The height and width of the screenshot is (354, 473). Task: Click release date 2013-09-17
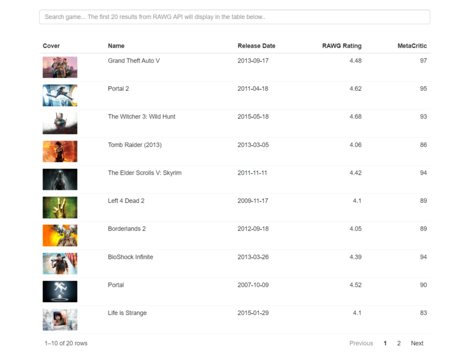click(x=253, y=61)
